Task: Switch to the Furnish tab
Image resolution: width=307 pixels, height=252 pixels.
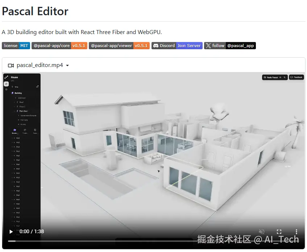Action: pos(25,131)
